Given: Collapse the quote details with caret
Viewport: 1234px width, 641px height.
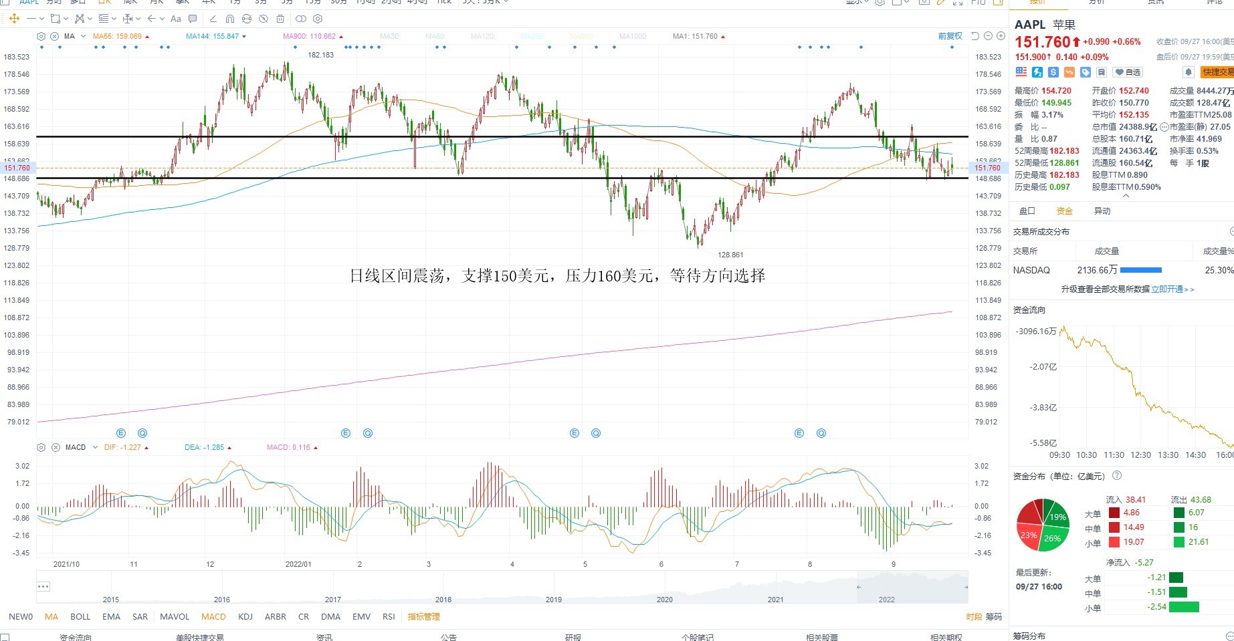Looking at the screenshot, I should tap(1126, 196).
